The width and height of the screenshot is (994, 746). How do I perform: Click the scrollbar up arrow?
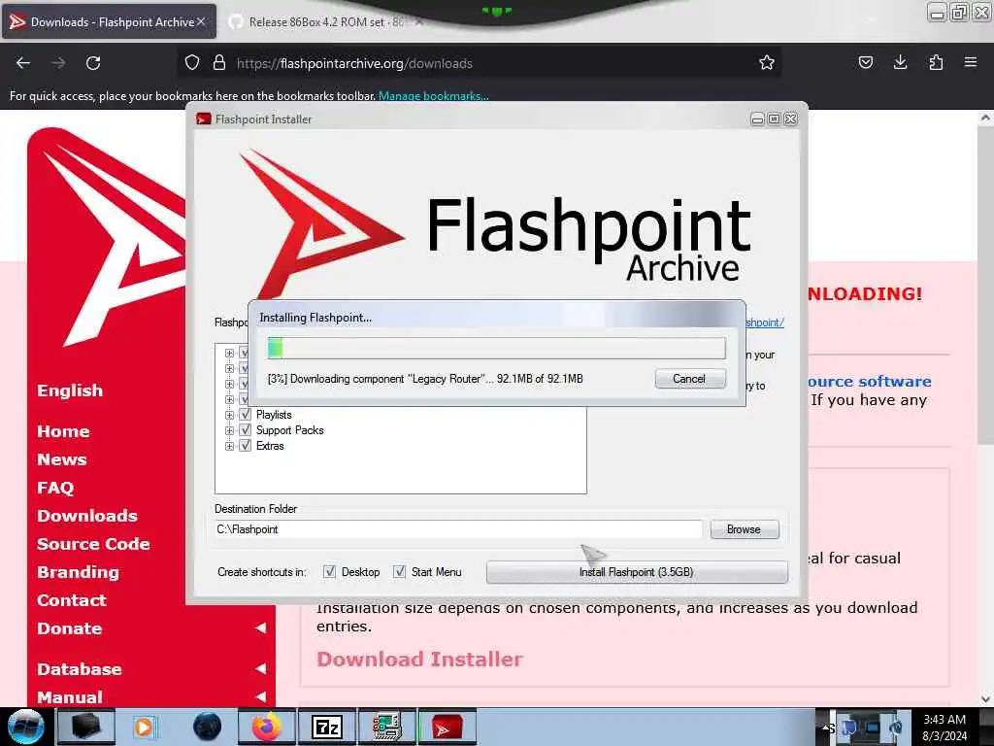[985, 118]
